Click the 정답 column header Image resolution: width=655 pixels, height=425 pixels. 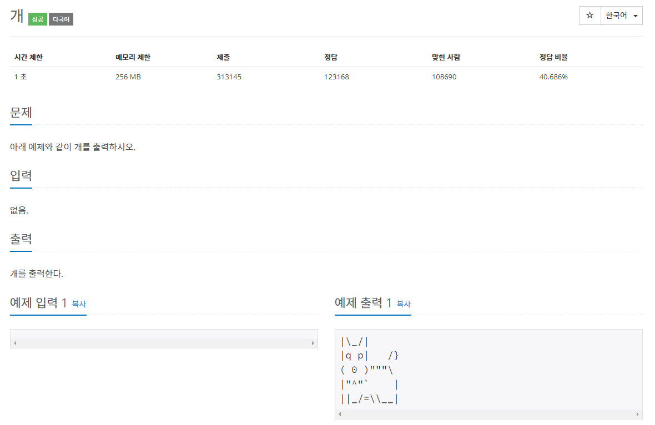pyautogui.click(x=331, y=57)
